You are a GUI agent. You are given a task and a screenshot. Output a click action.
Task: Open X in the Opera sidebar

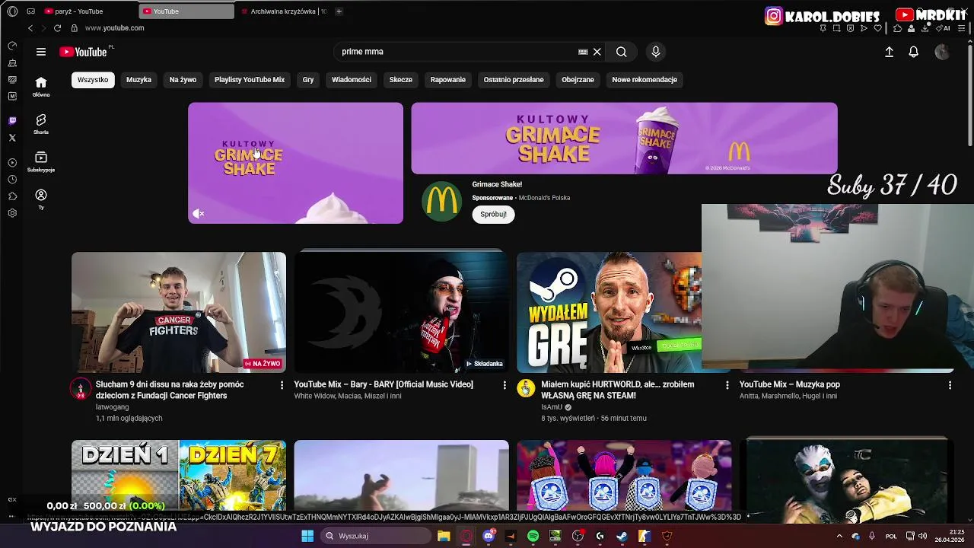(x=12, y=138)
